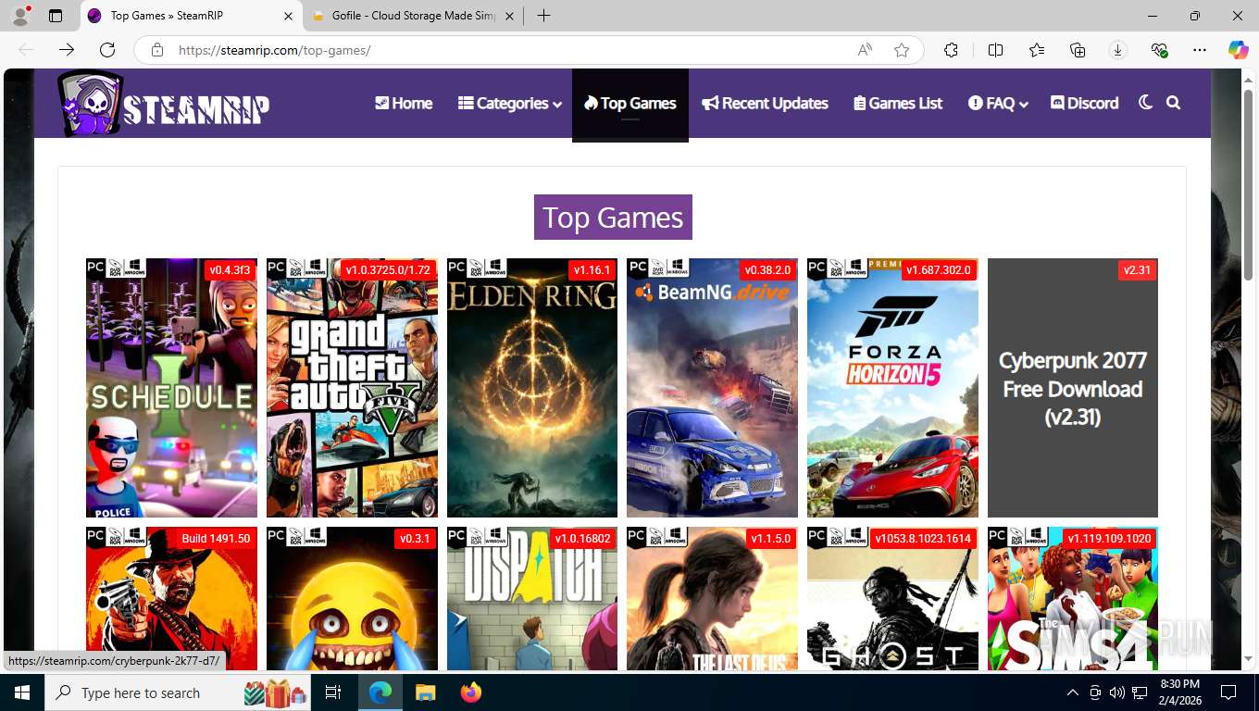The height and width of the screenshot is (711, 1259).
Task: Open The Sims 4 game cover
Action: pyautogui.click(x=1073, y=599)
